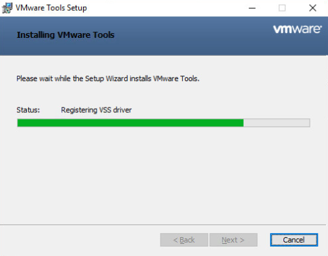Image resolution: width=328 pixels, height=256 pixels.
Task: Click the Installing VMware Tools heading
Action: point(65,35)
